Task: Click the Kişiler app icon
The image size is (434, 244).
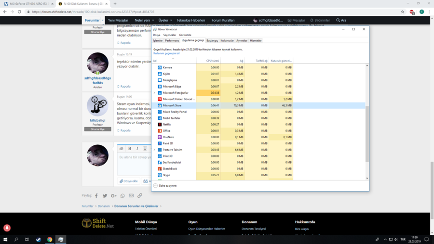Action: [x=160, y=74]
